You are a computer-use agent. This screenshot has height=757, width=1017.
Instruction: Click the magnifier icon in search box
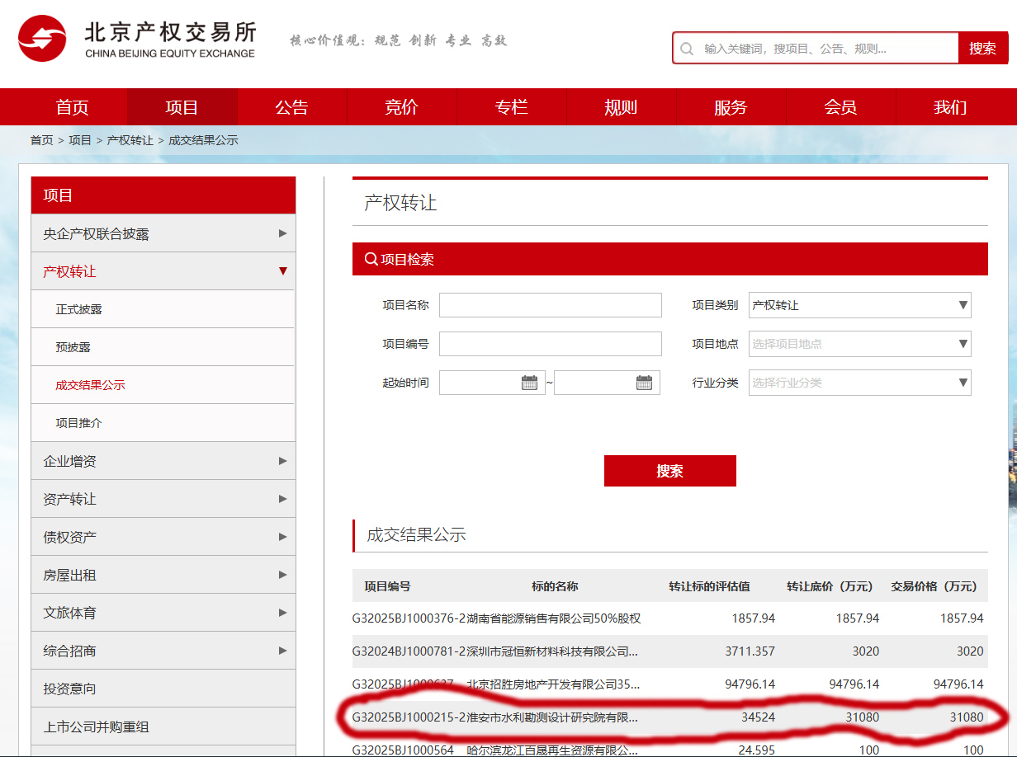click(x=687, y=49)
